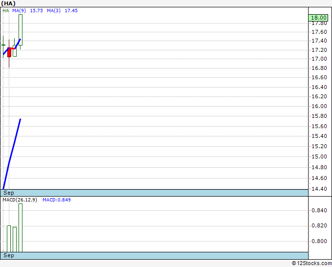Click the 16.40 price axis label

[319, 87]
